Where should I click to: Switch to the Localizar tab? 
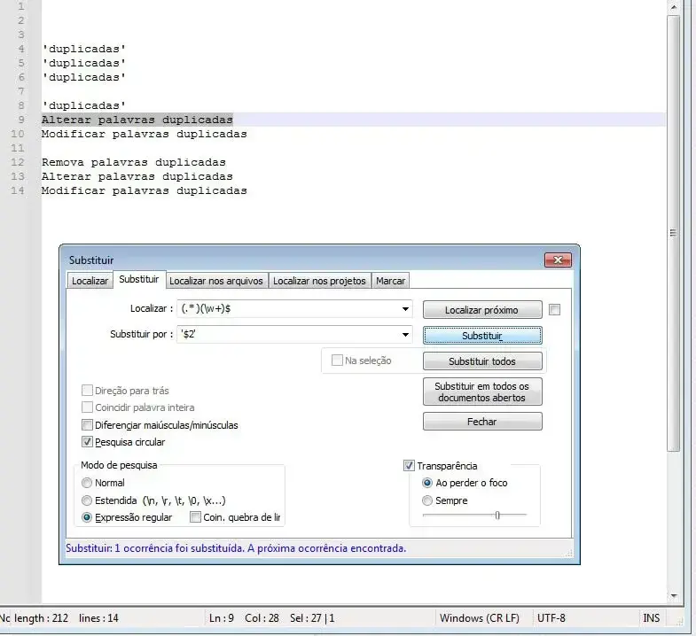(x=90, y=281)
